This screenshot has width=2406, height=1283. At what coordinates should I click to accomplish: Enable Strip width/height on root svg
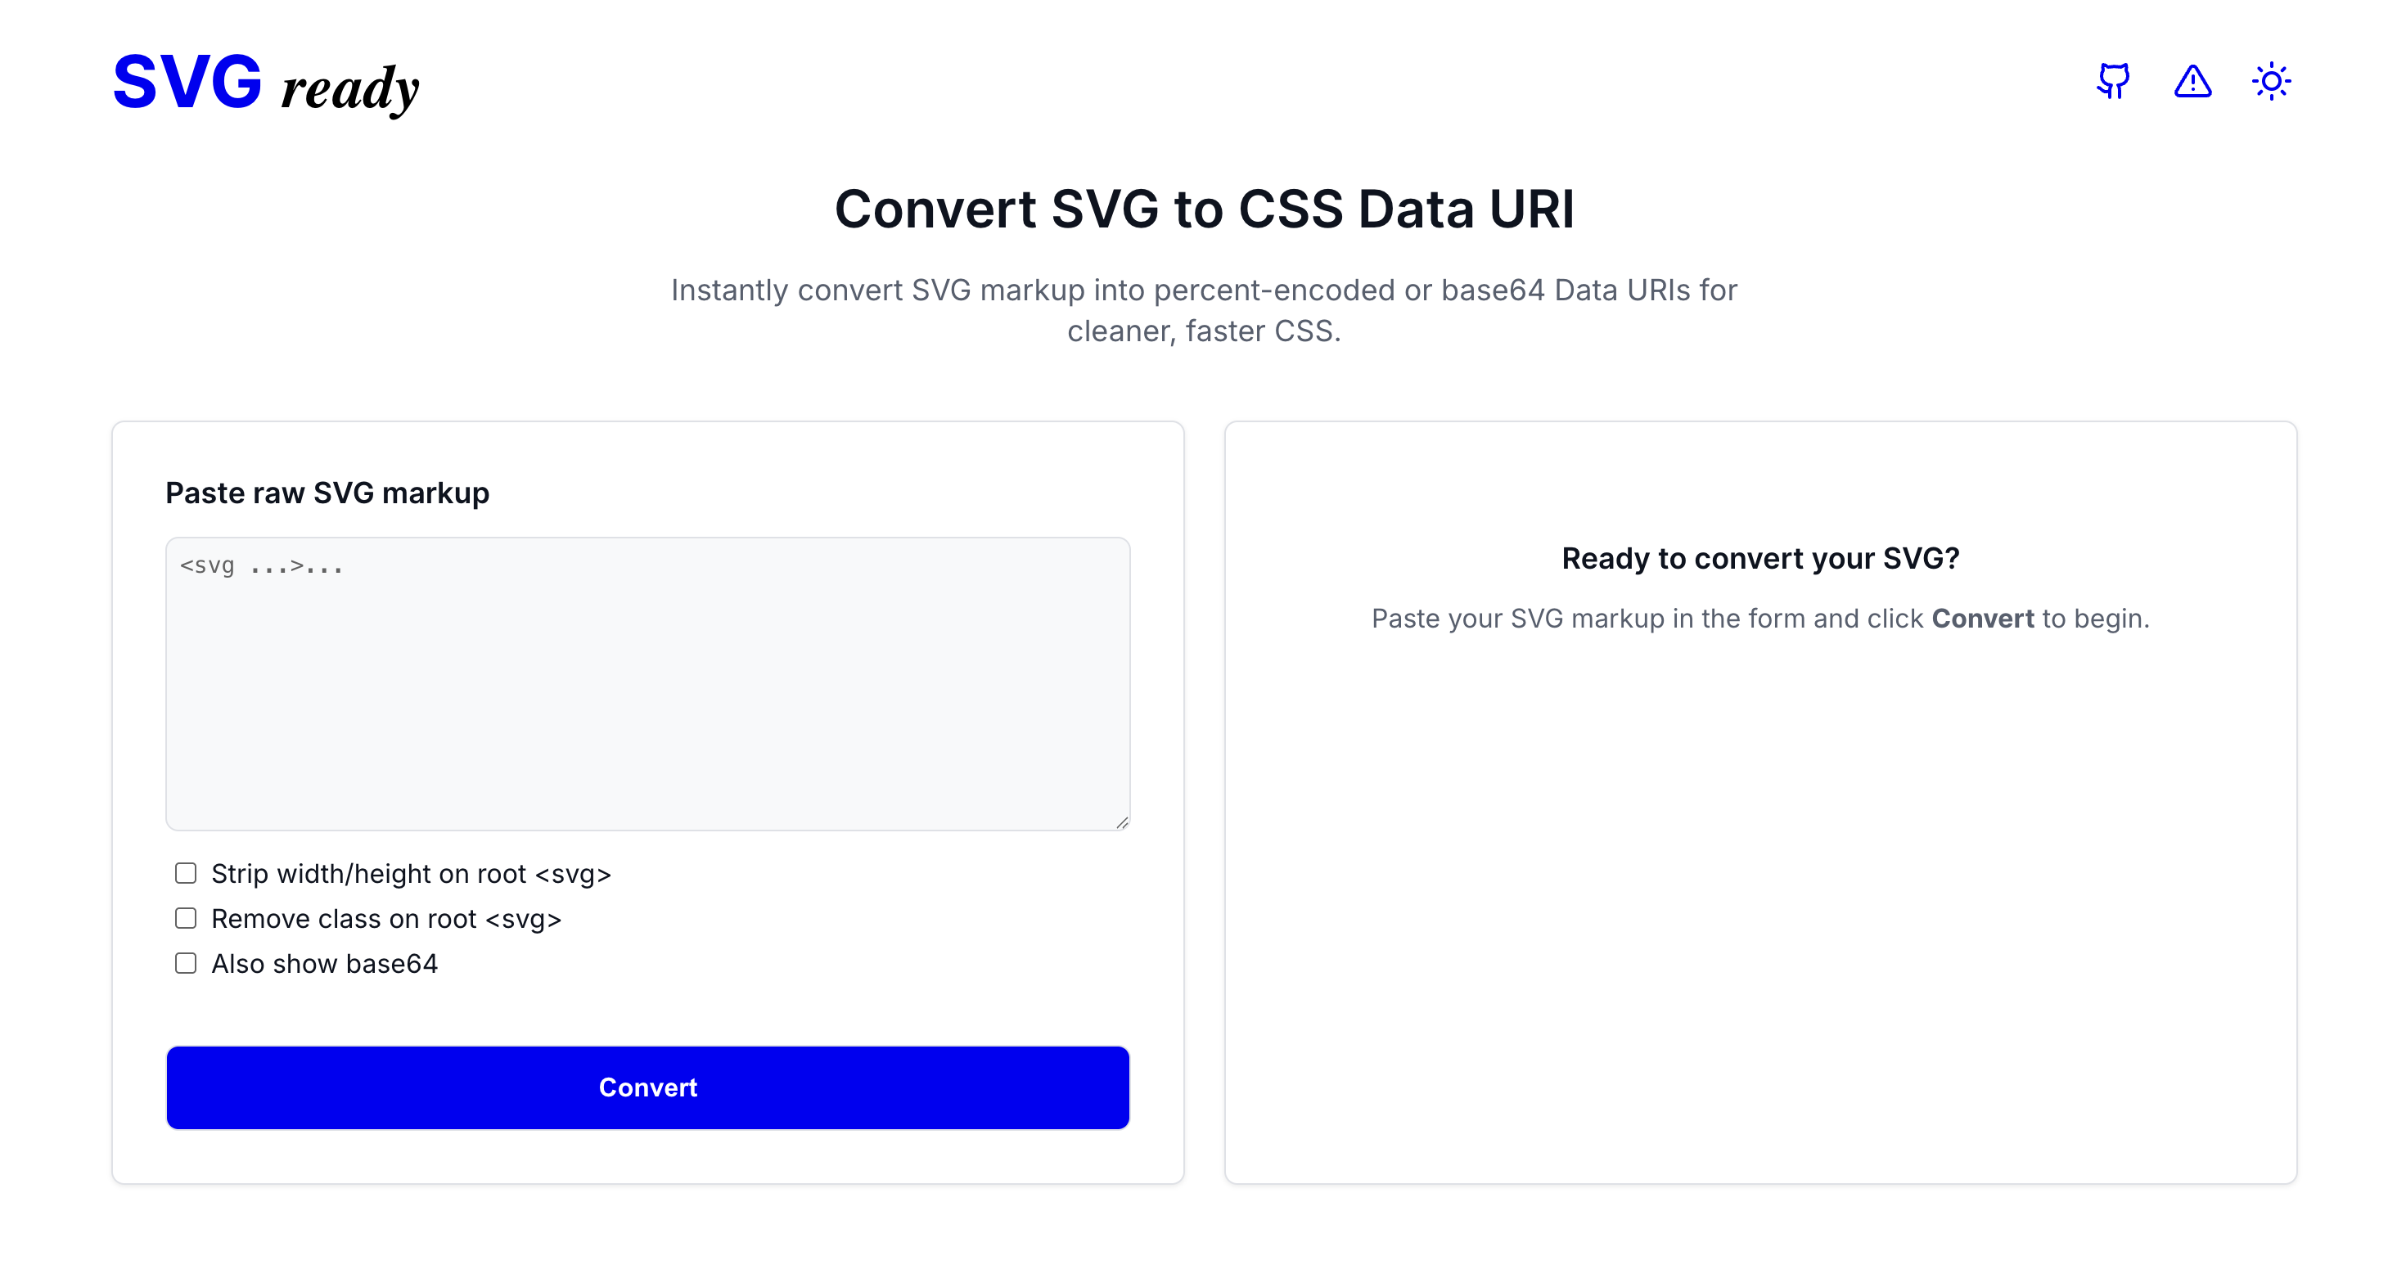(185, 873)
